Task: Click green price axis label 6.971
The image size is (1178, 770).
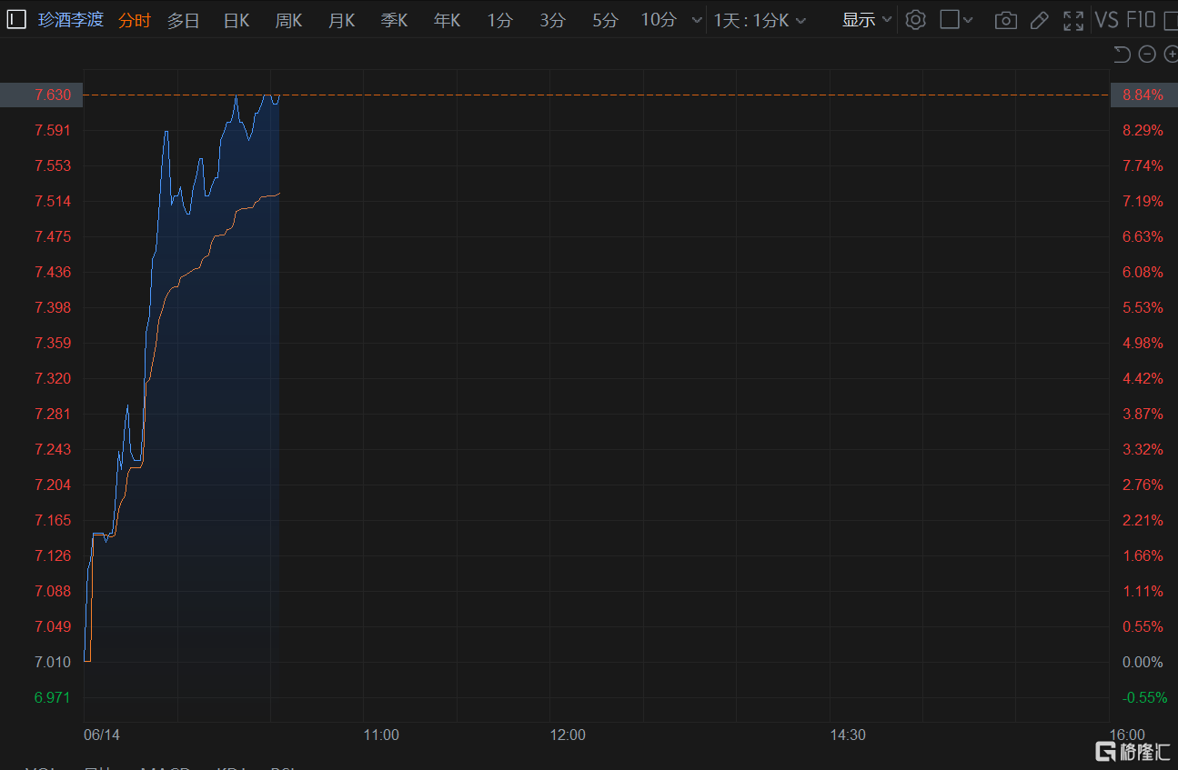Action: (53, 697)
